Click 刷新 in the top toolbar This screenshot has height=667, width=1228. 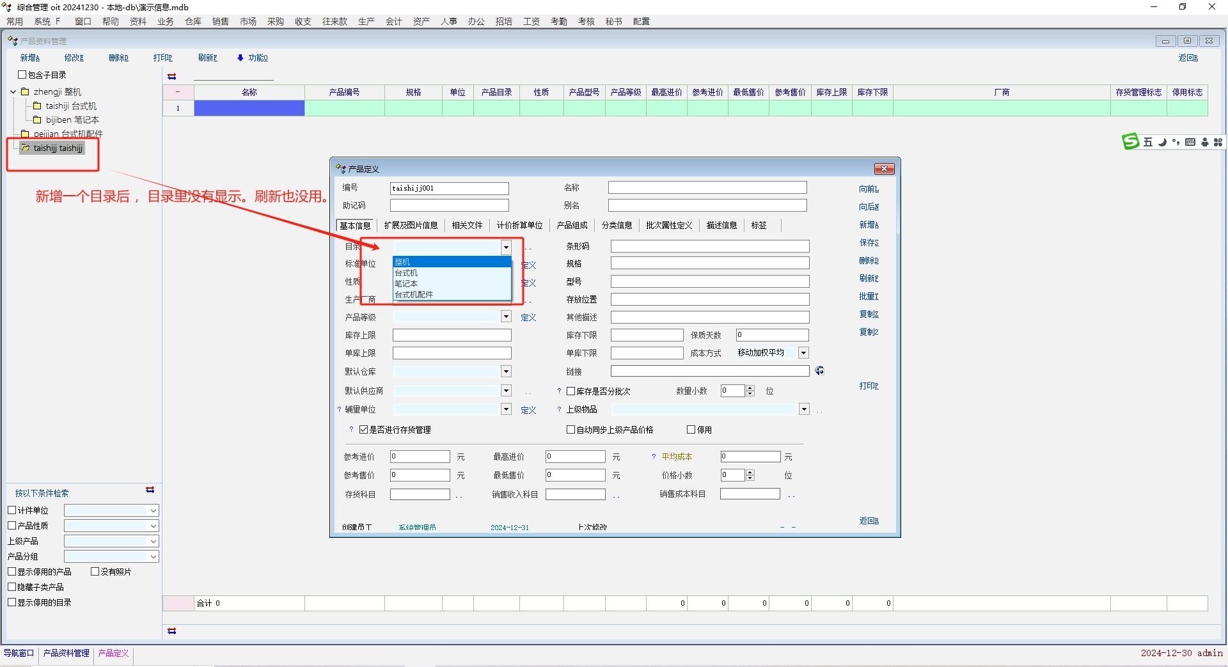[x=207, y=58]
